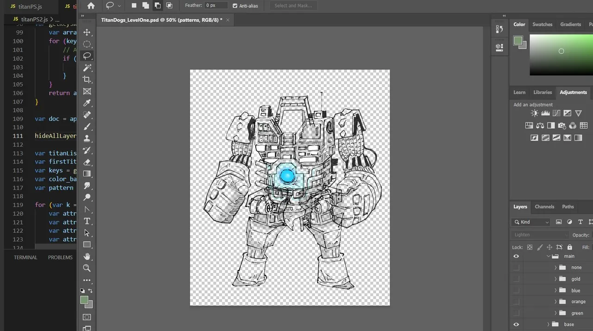Expand the toolbox to two columns

82,16
